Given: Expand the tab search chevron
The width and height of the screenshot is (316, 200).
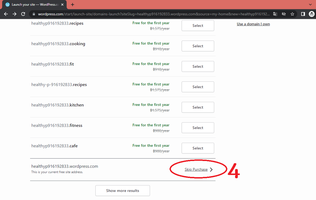Looking at the screenshot, I should point(311,5).
